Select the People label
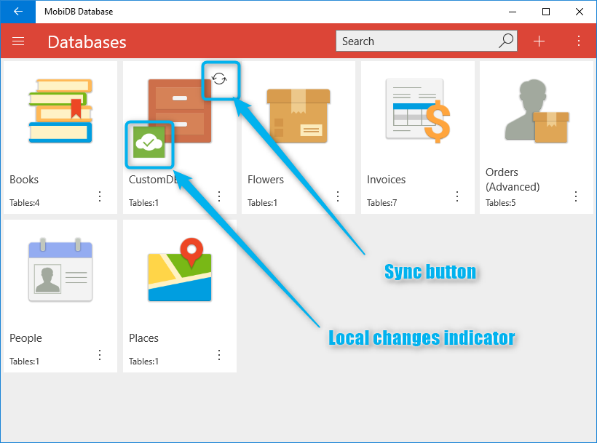Screen dimensions: 597x443 tap(25, 338)
